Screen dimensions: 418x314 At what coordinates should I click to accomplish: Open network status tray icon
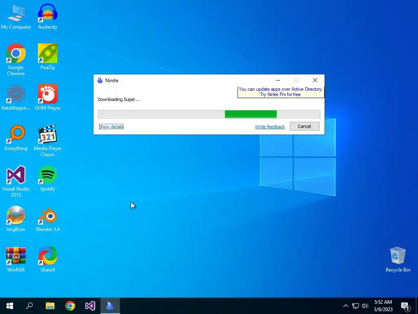click(x=356, y=306)
